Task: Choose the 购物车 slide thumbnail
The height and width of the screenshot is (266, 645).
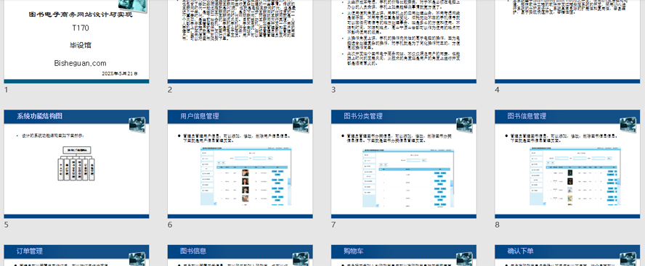Action: [x=404, y=255]
